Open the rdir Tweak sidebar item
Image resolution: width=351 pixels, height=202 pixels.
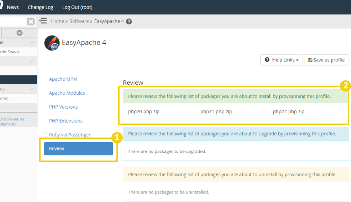click(x=10, y=52)
